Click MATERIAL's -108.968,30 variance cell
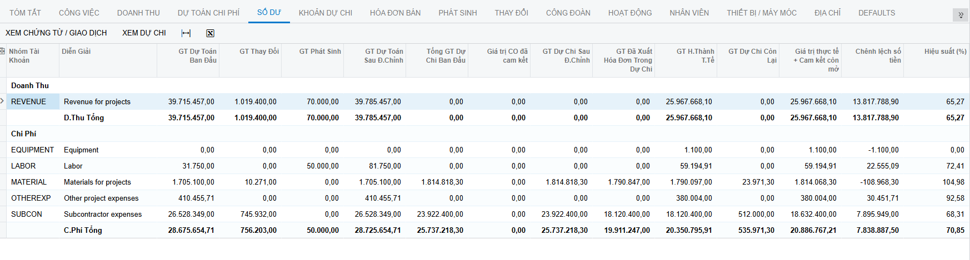The image size is (970, 260). (x=872, y=182)
